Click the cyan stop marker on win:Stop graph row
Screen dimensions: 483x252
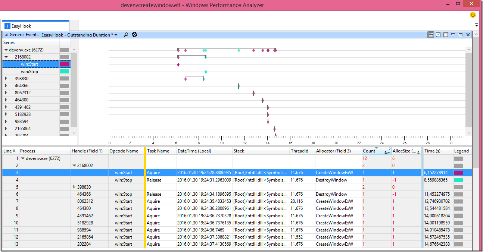(206, 72)
